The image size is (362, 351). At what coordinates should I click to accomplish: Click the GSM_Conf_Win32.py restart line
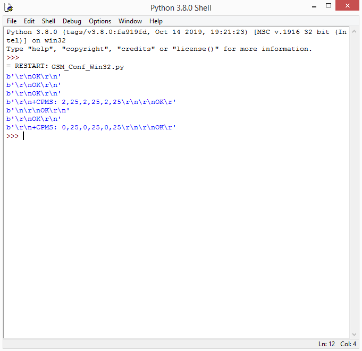pos(88,67)
